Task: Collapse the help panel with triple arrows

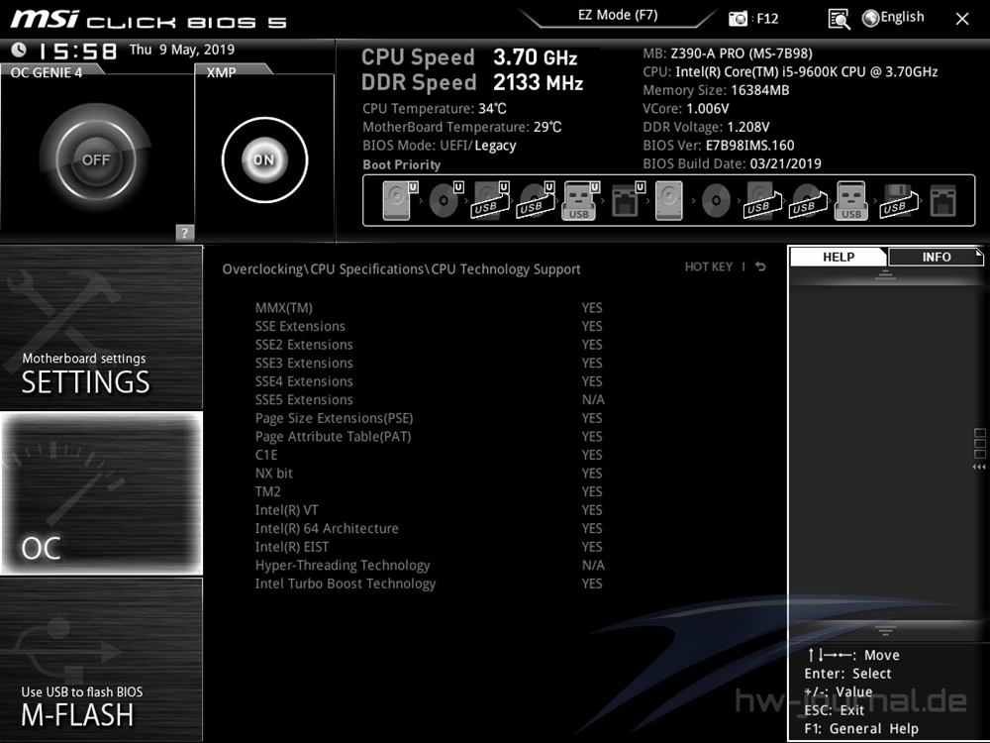Action: 979,467
